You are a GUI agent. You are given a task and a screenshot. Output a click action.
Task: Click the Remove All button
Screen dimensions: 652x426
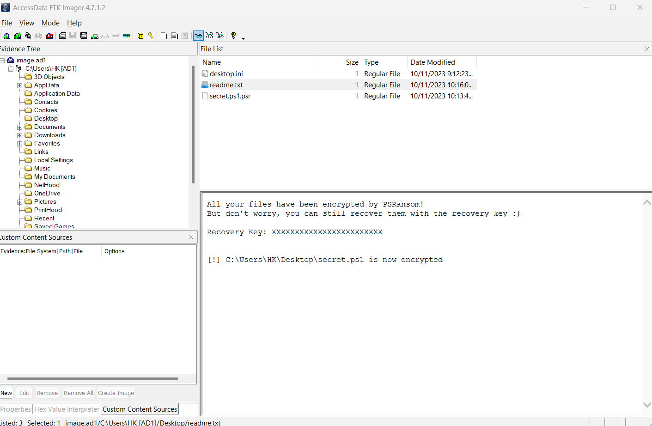[x=79, y=393]
